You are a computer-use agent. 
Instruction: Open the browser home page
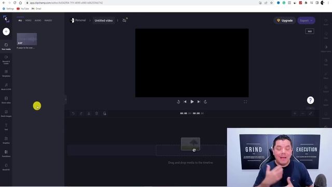(20, 3)
